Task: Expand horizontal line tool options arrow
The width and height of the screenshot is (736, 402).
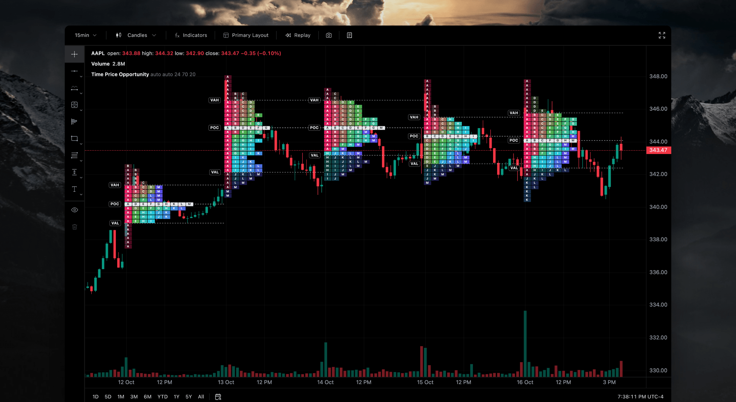Action: tap(81, 77)
